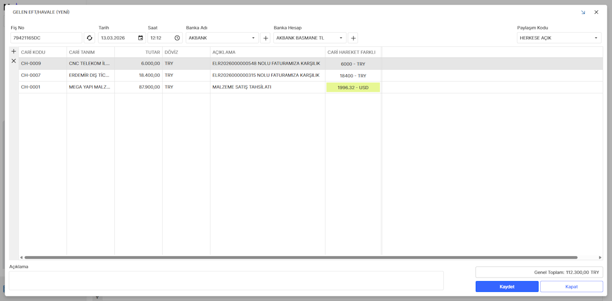This screenshot has width=612, height=301.
Task: Add new account next to Banka Hesap
Action: point(353,38)
